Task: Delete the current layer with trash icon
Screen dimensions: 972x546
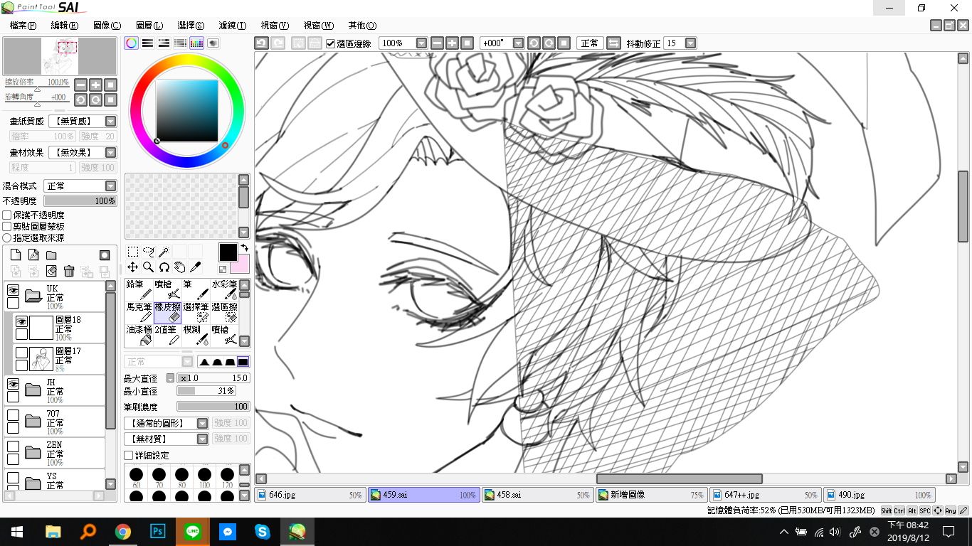Action: [69, 271]
